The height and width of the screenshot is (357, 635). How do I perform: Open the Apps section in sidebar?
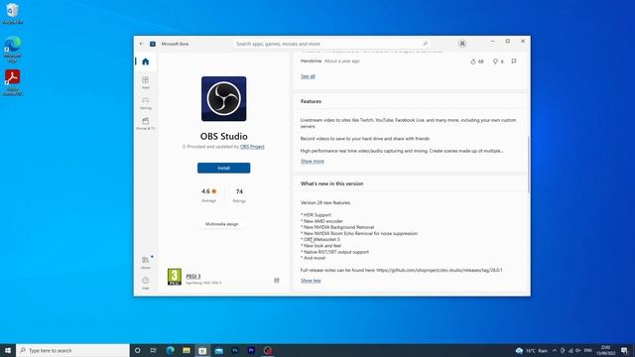[x=146, y=82]
